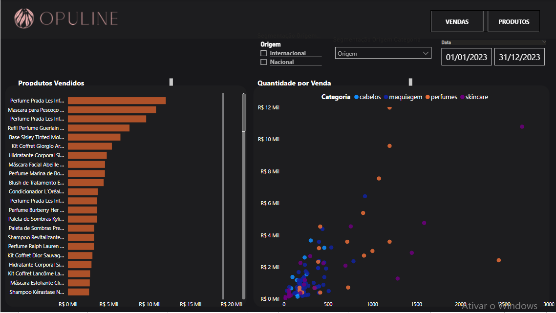Screen dimensions: 556x313
Task: Click the Condicionador L'Oréal label
Action: pos(37,191)
